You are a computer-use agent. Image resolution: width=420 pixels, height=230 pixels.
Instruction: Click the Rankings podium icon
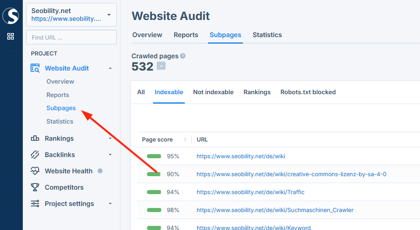pyautogui.click(x=35, y=138)
